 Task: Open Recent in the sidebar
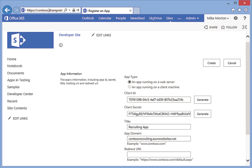click(12, 101)
